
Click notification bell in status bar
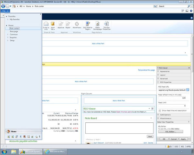point(168,147)
